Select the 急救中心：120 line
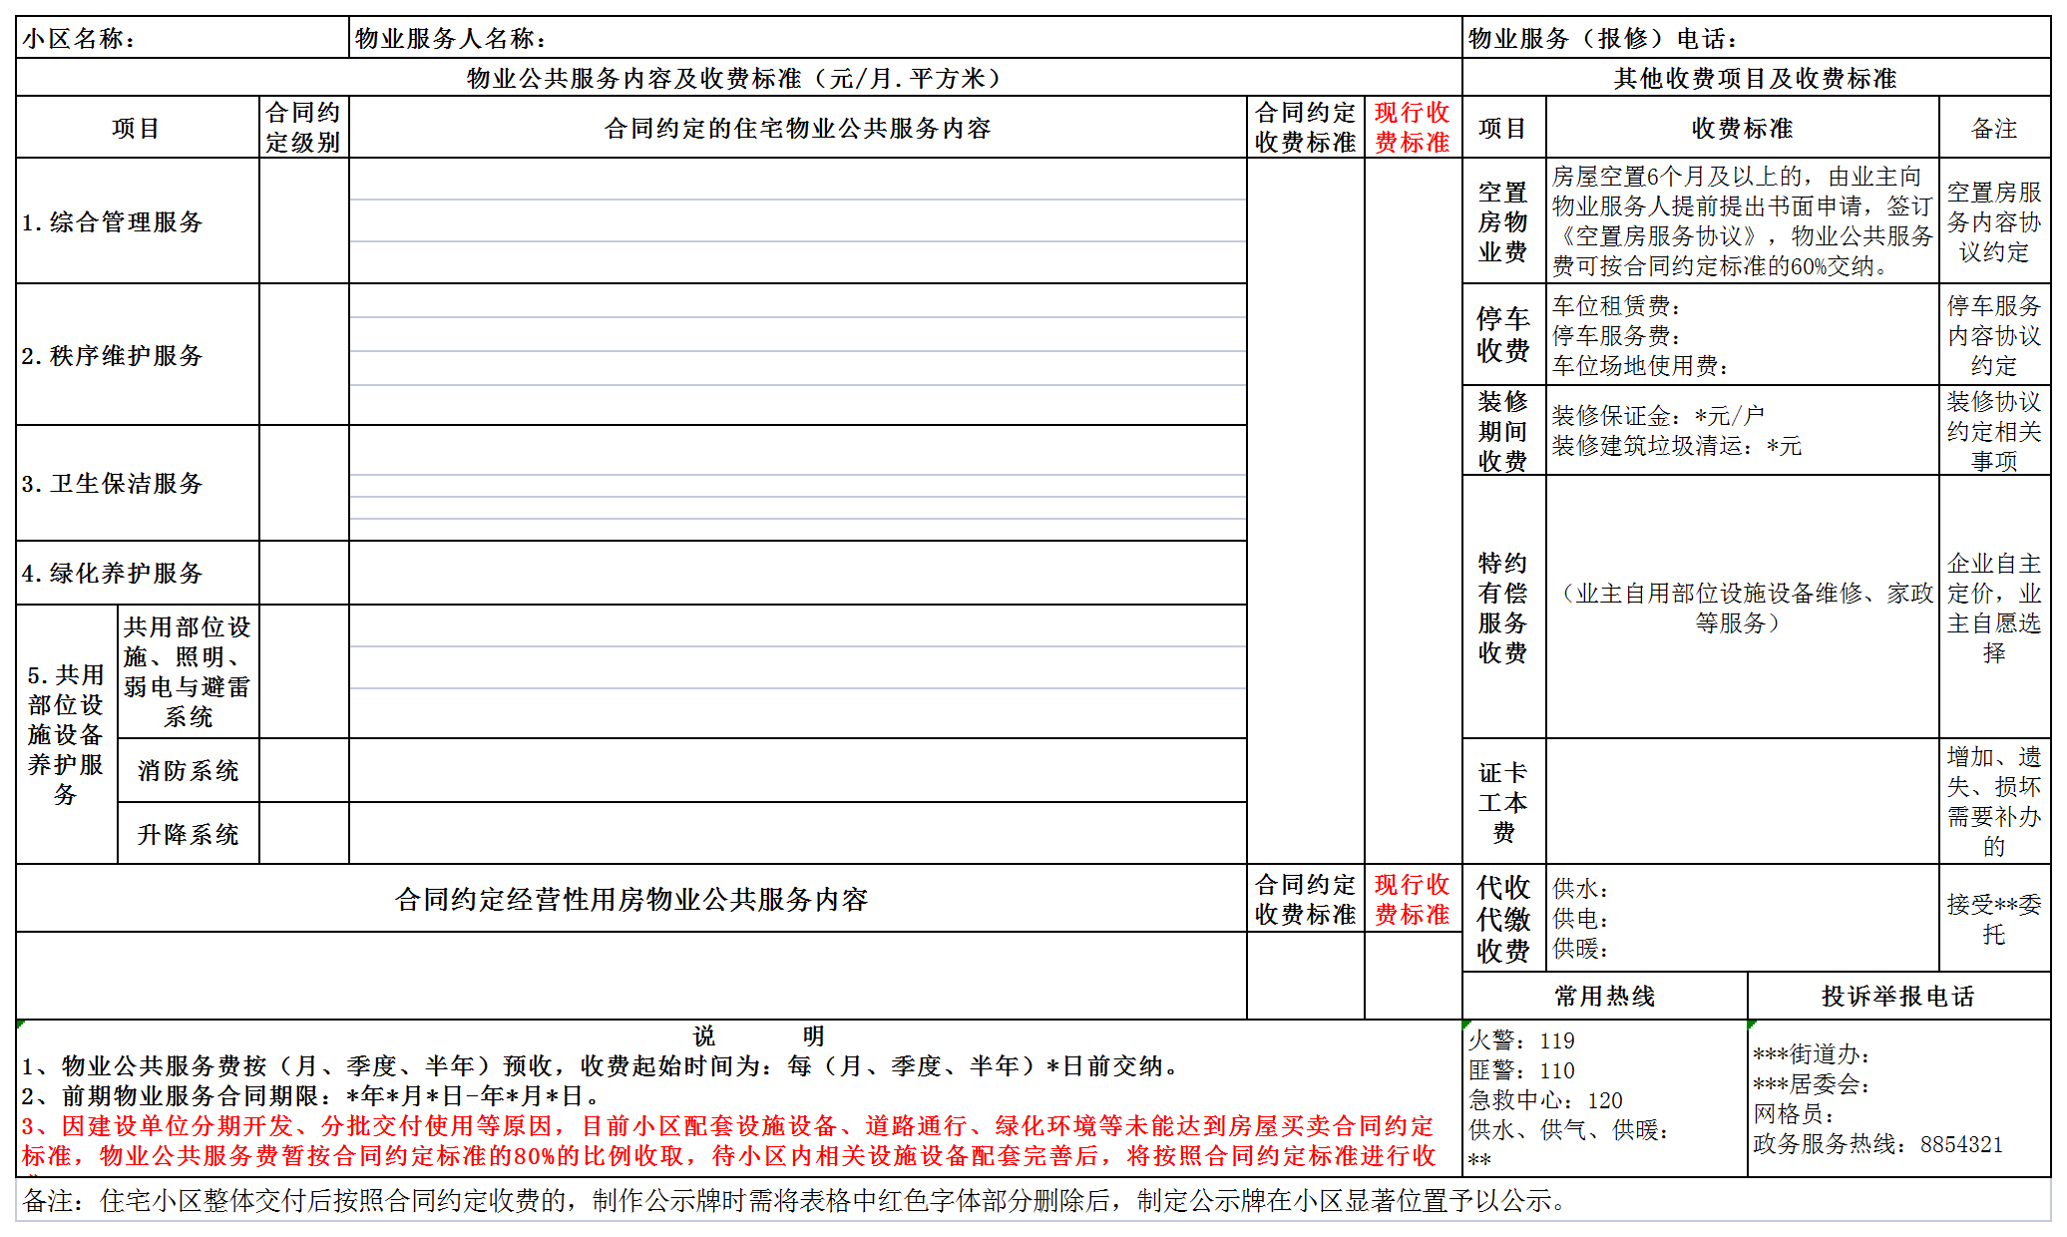 point(1545,1101)
